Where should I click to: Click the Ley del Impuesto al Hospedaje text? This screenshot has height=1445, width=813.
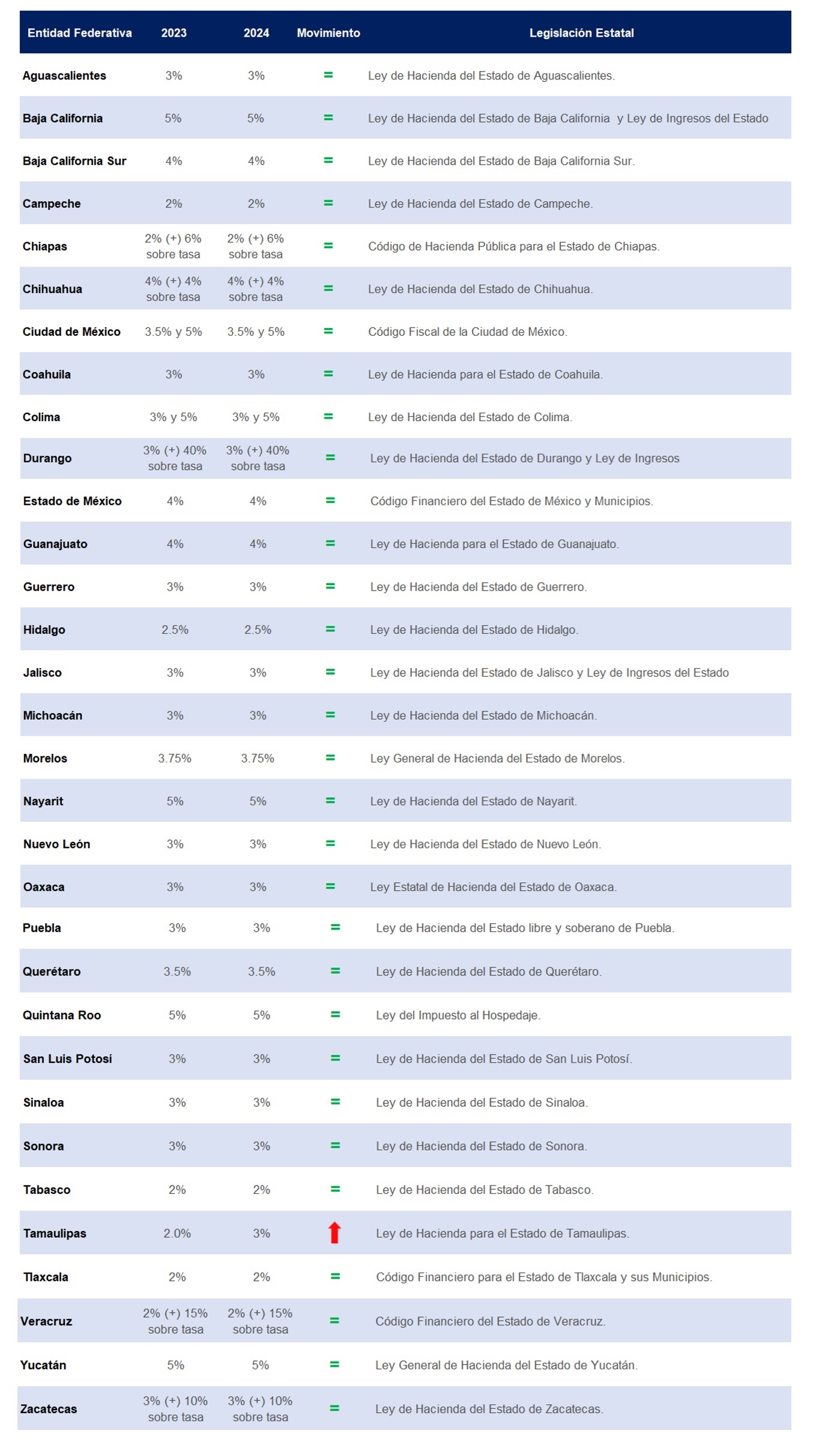458,1015
